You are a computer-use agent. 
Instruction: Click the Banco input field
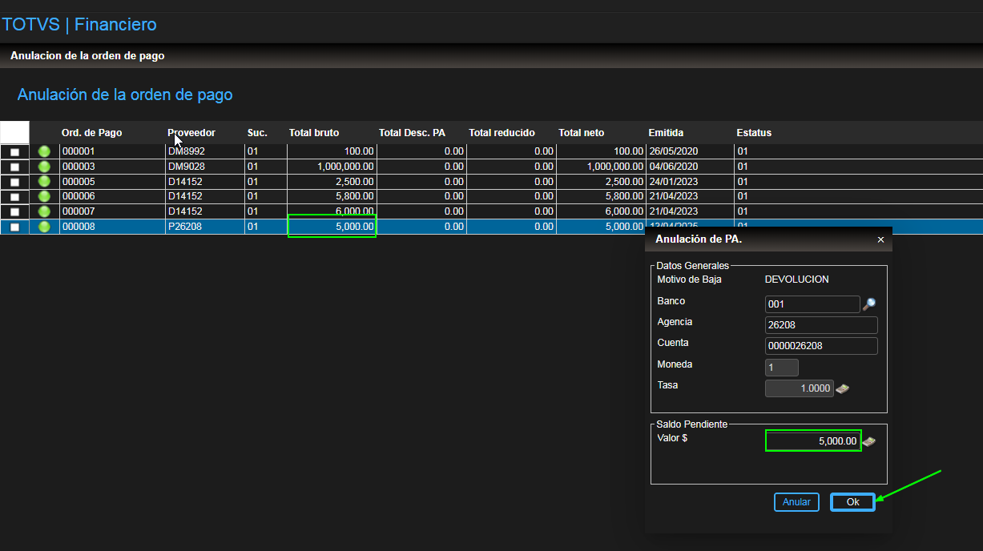pos(812,304)
